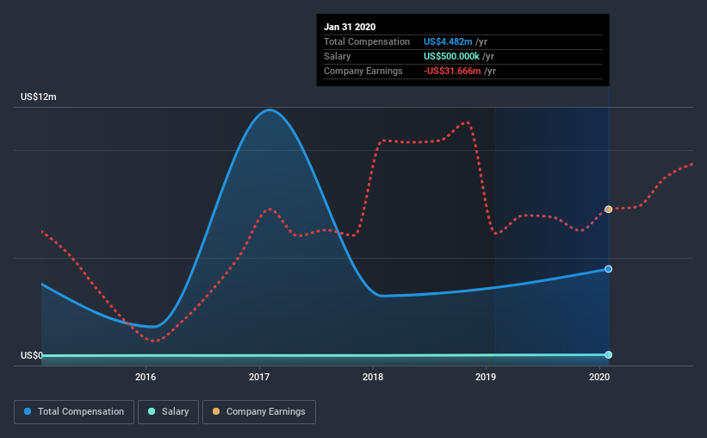Screen dimensions: 707x438
Task: Click the Total Compensation label in tooltip
Action: pyautogui.click(x=367, y=41)
